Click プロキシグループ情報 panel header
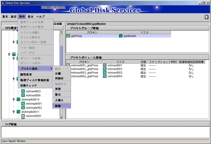The image size is (211, 144). pos(138,28)
